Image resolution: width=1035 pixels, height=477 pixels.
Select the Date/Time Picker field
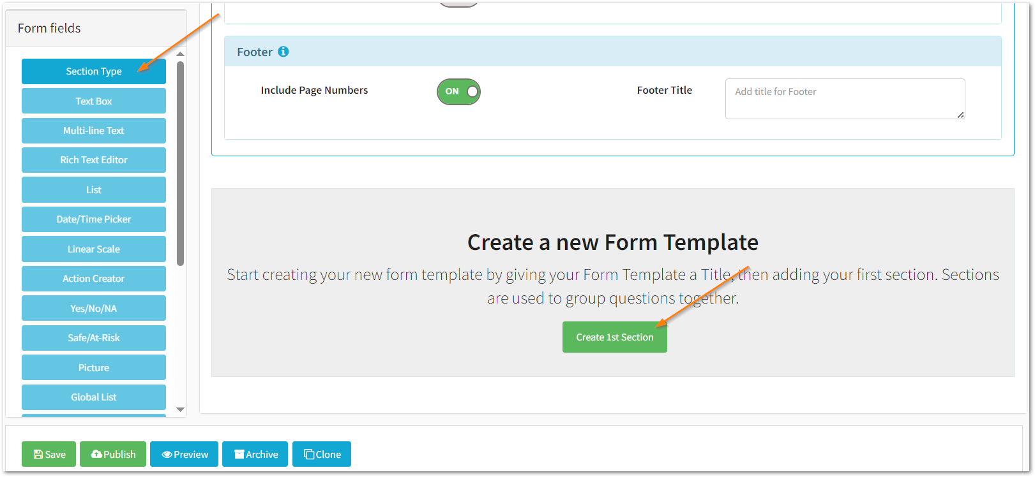point(93,219)
